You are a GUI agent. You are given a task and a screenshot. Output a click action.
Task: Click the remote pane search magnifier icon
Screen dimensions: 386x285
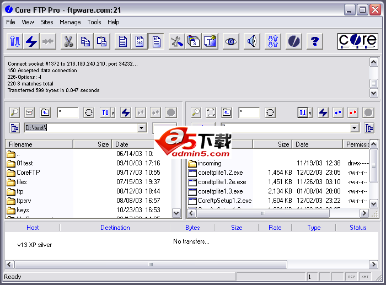pos(196,112)
